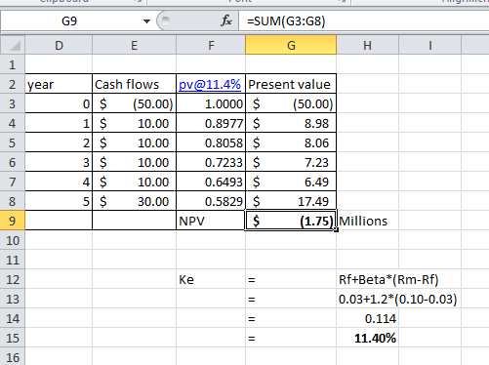Select the discount factor 1.0000 cell
This screenshot has width=489, height=365.
point(211,103)
